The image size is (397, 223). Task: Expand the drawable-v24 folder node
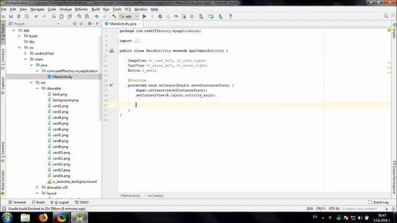point(37,187)
